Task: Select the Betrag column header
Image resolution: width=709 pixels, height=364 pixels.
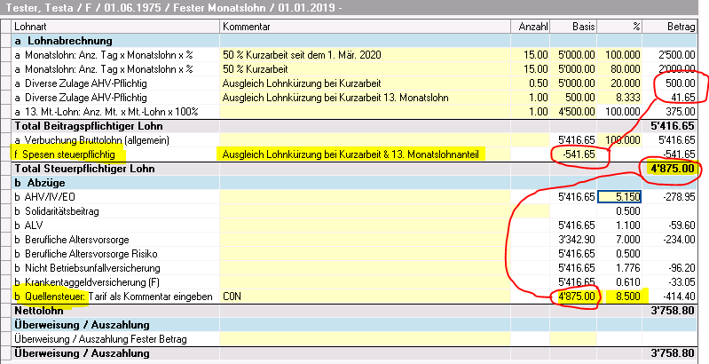Action: [x=681, y=27]
